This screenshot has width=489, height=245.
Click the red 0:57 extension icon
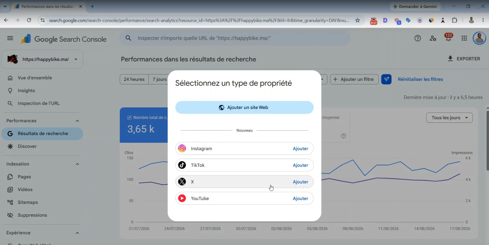373,21
